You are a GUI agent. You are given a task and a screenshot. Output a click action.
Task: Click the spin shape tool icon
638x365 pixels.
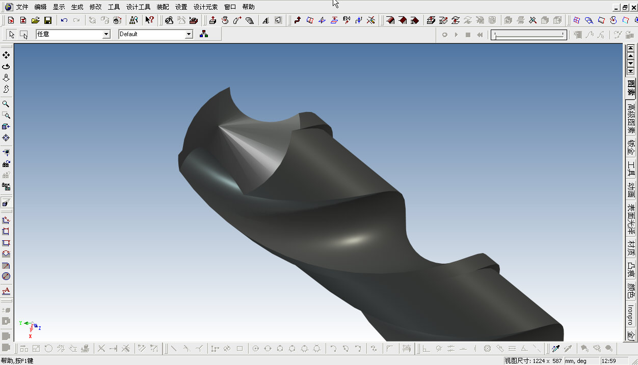tap(225, 20)
